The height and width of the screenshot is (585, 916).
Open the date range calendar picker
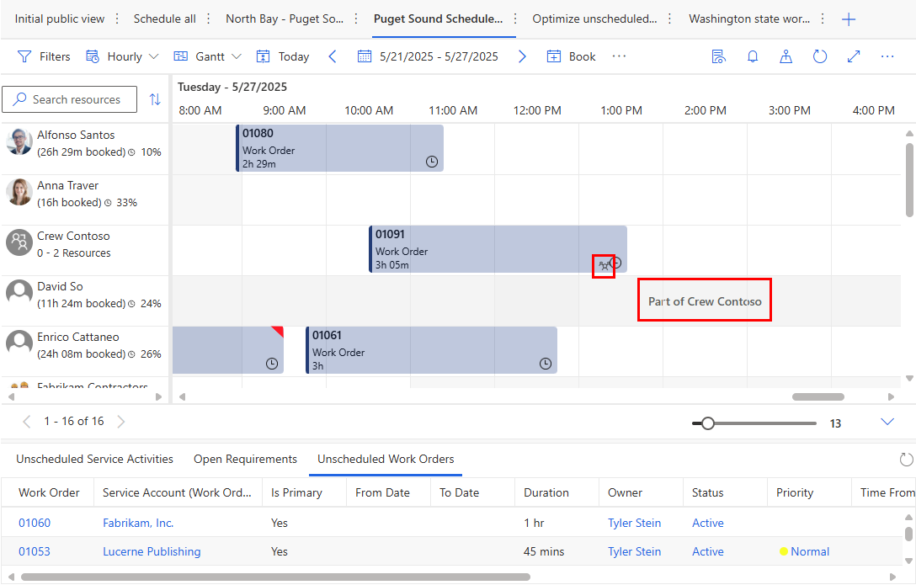point(365,56)
